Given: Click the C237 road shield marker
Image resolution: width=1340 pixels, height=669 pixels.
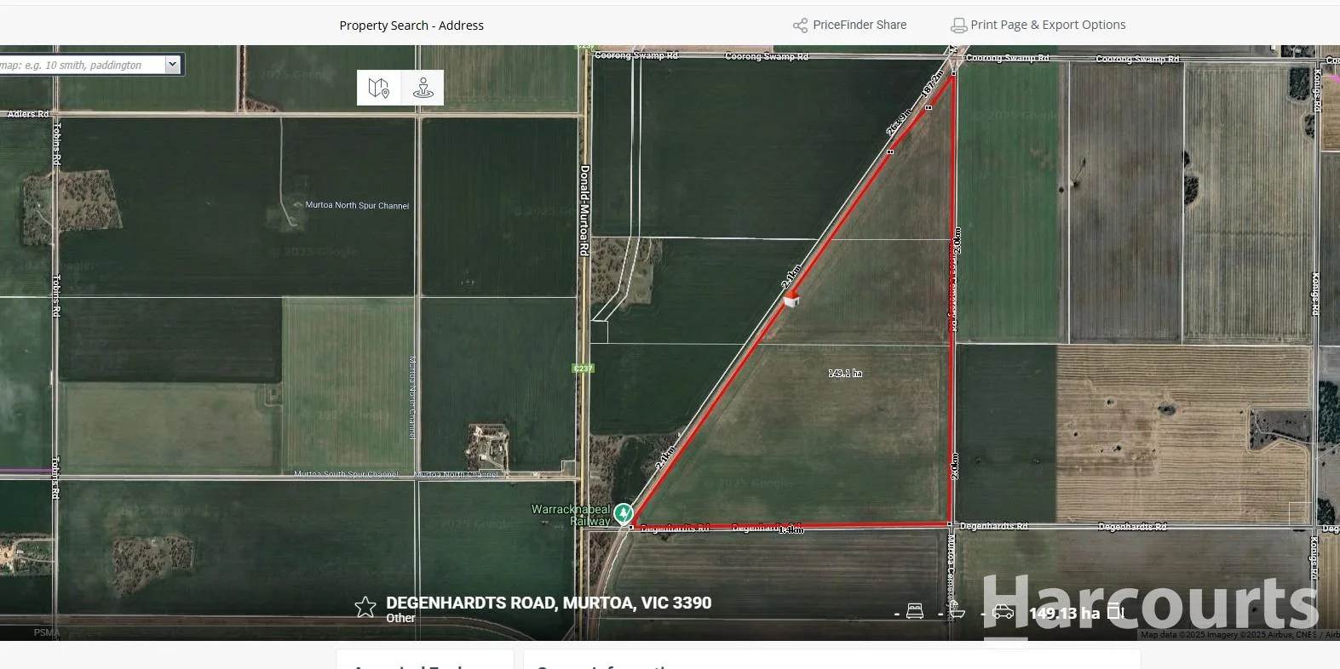Looking at the screenshot, I should click(583, 369).
